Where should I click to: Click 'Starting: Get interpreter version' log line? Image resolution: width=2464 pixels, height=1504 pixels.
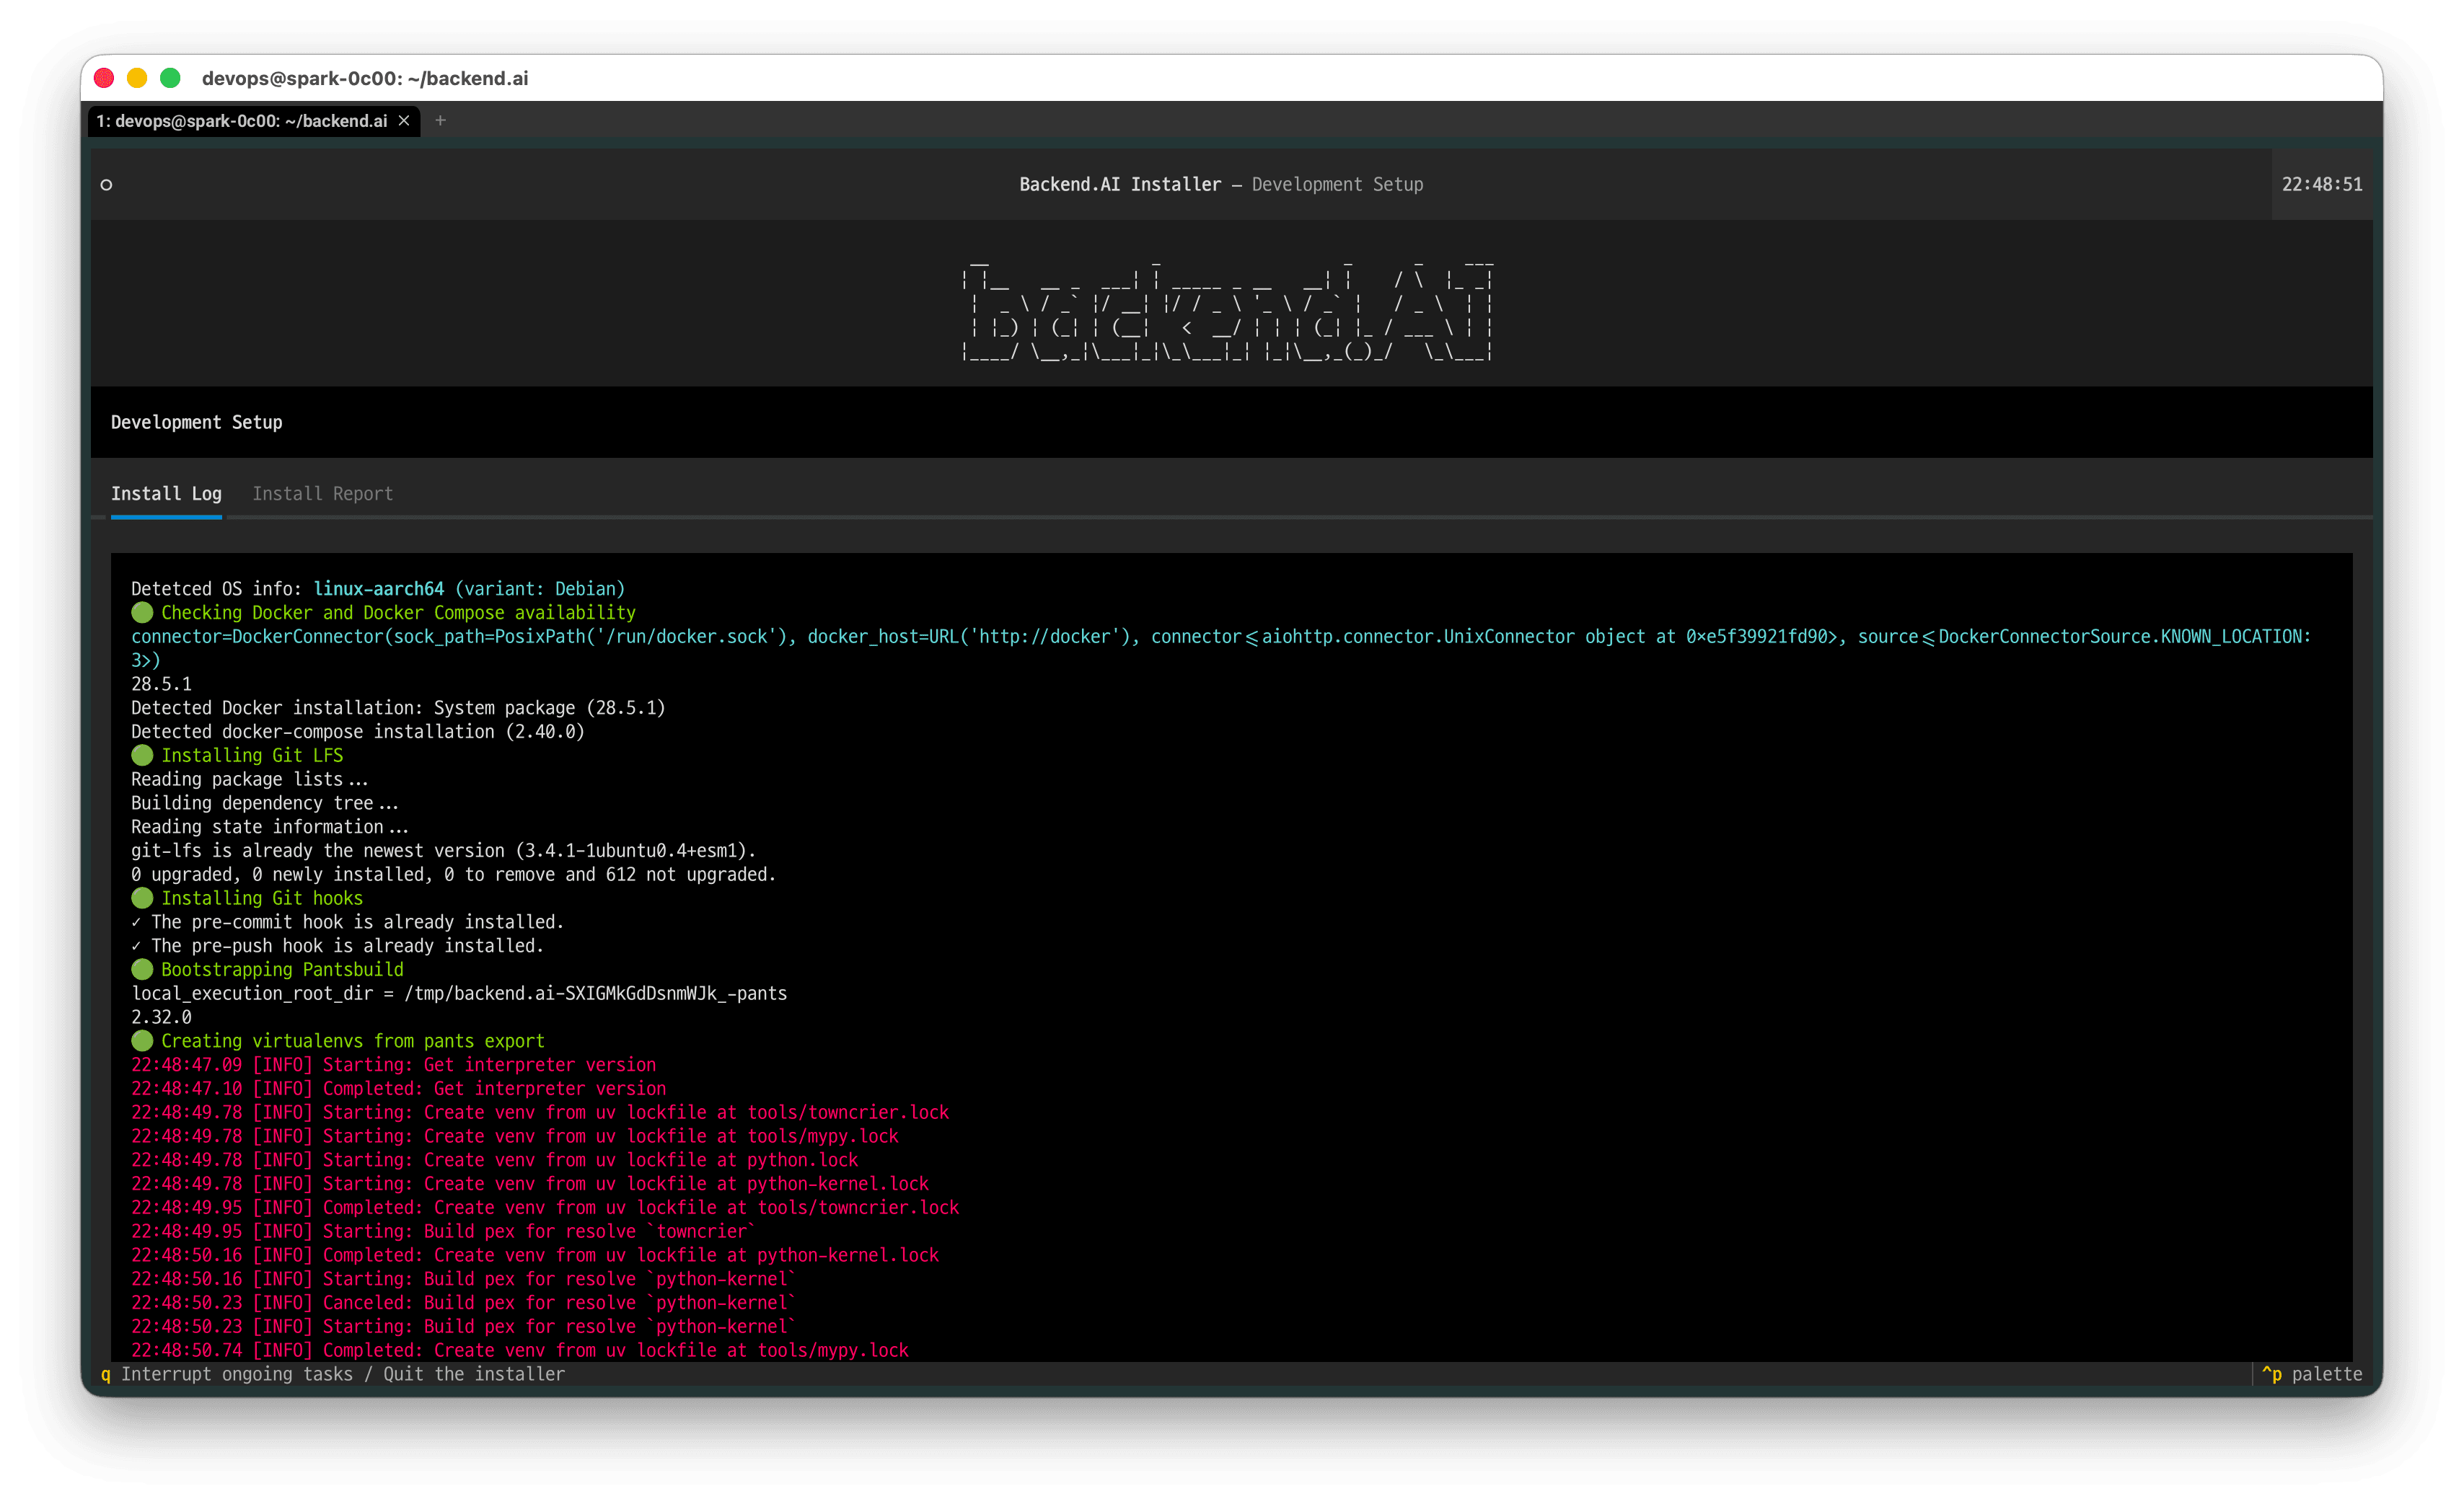tap(394, 1066)
